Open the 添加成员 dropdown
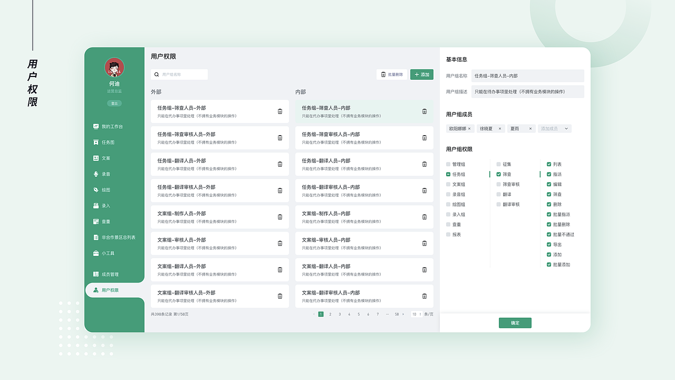675x380 pixels. (x=555, y=129)
